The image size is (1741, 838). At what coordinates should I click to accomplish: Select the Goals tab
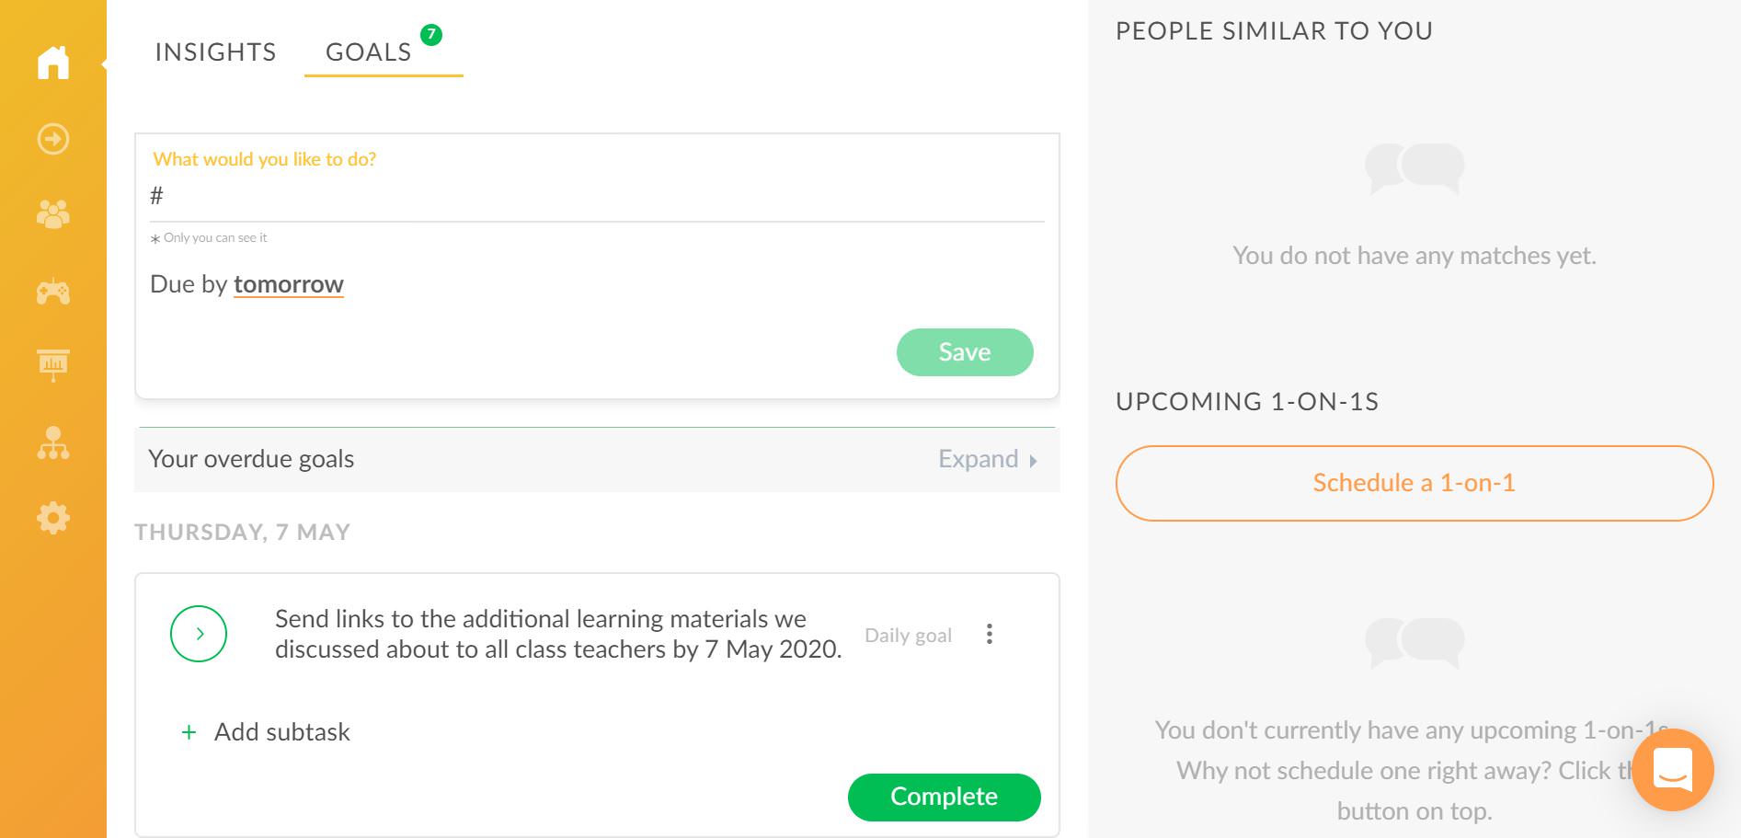369,52
